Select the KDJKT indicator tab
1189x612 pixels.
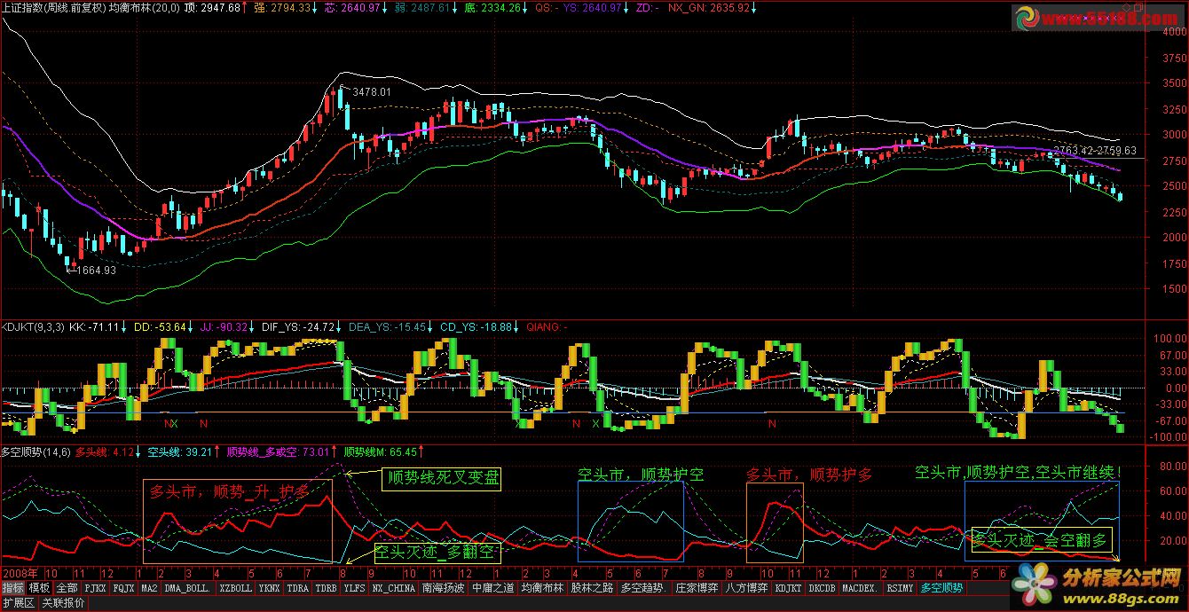788,588
